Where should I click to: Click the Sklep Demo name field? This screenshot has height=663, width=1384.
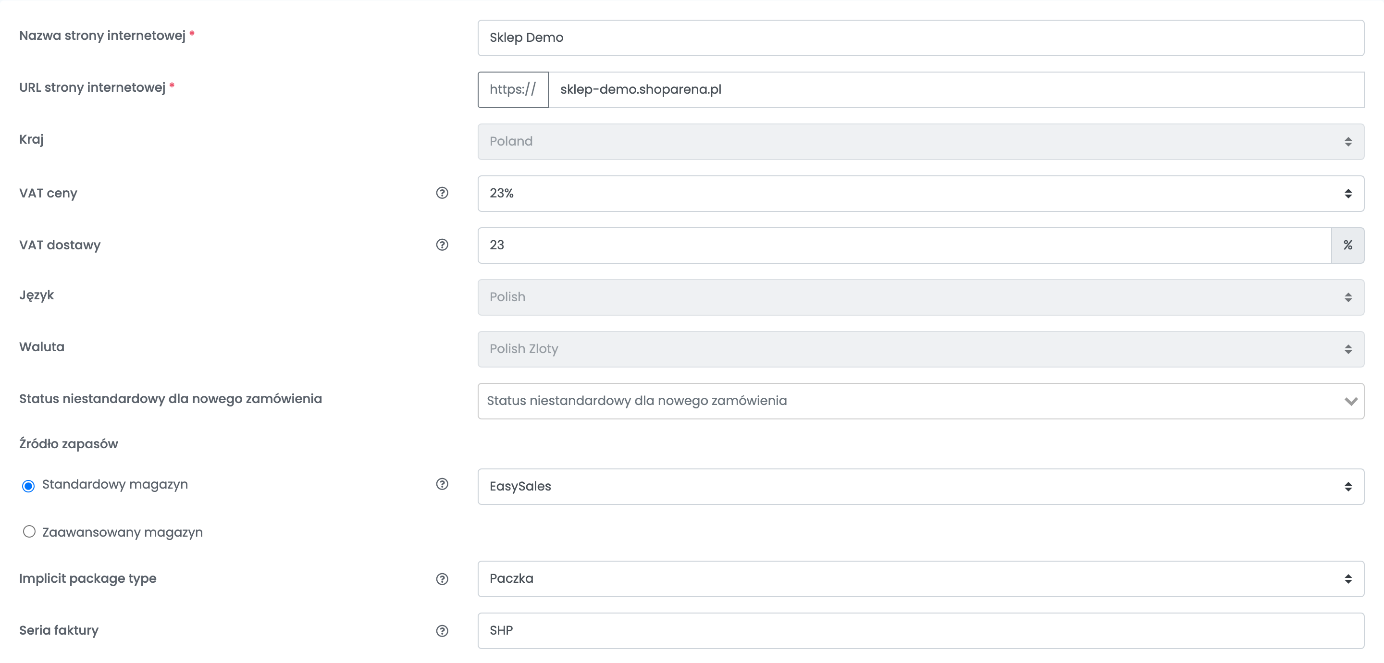921,38
